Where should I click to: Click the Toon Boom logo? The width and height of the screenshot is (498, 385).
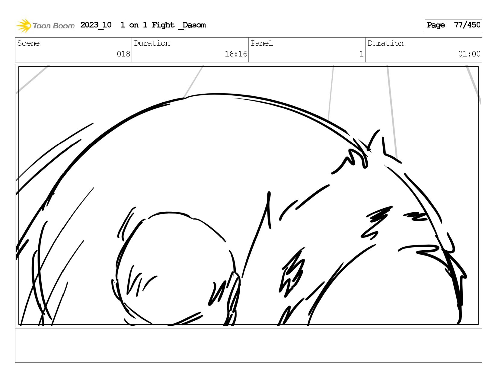click(x=45, y=25)
